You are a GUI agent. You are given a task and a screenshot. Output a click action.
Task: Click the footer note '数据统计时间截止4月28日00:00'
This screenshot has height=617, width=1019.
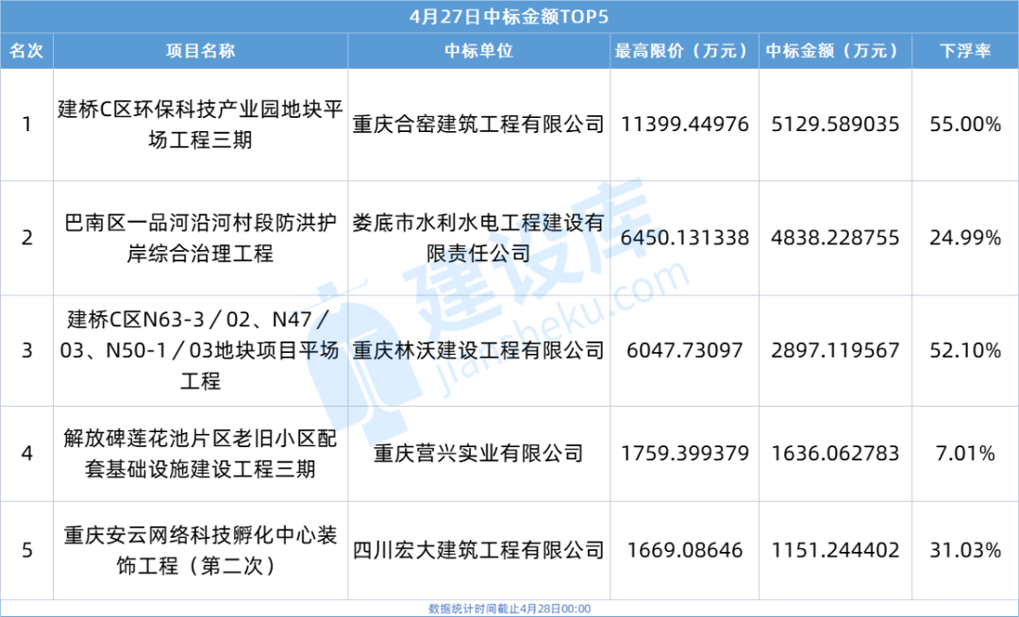(x=509, y=609)
